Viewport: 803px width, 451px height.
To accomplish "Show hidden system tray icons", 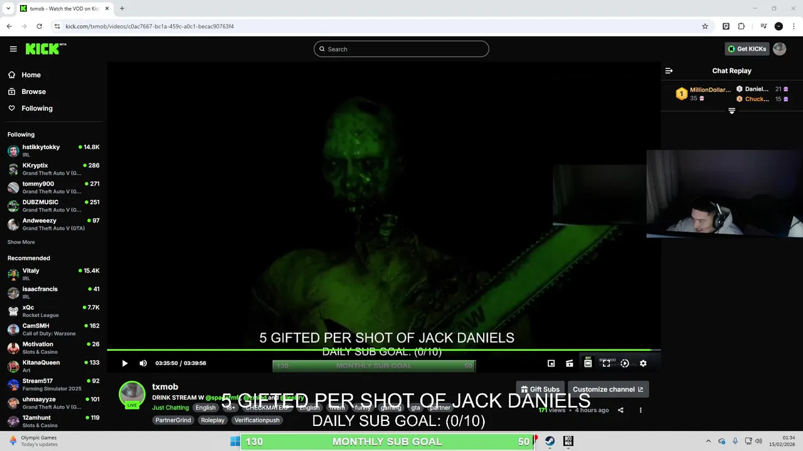I will click(x=708, y=441).
